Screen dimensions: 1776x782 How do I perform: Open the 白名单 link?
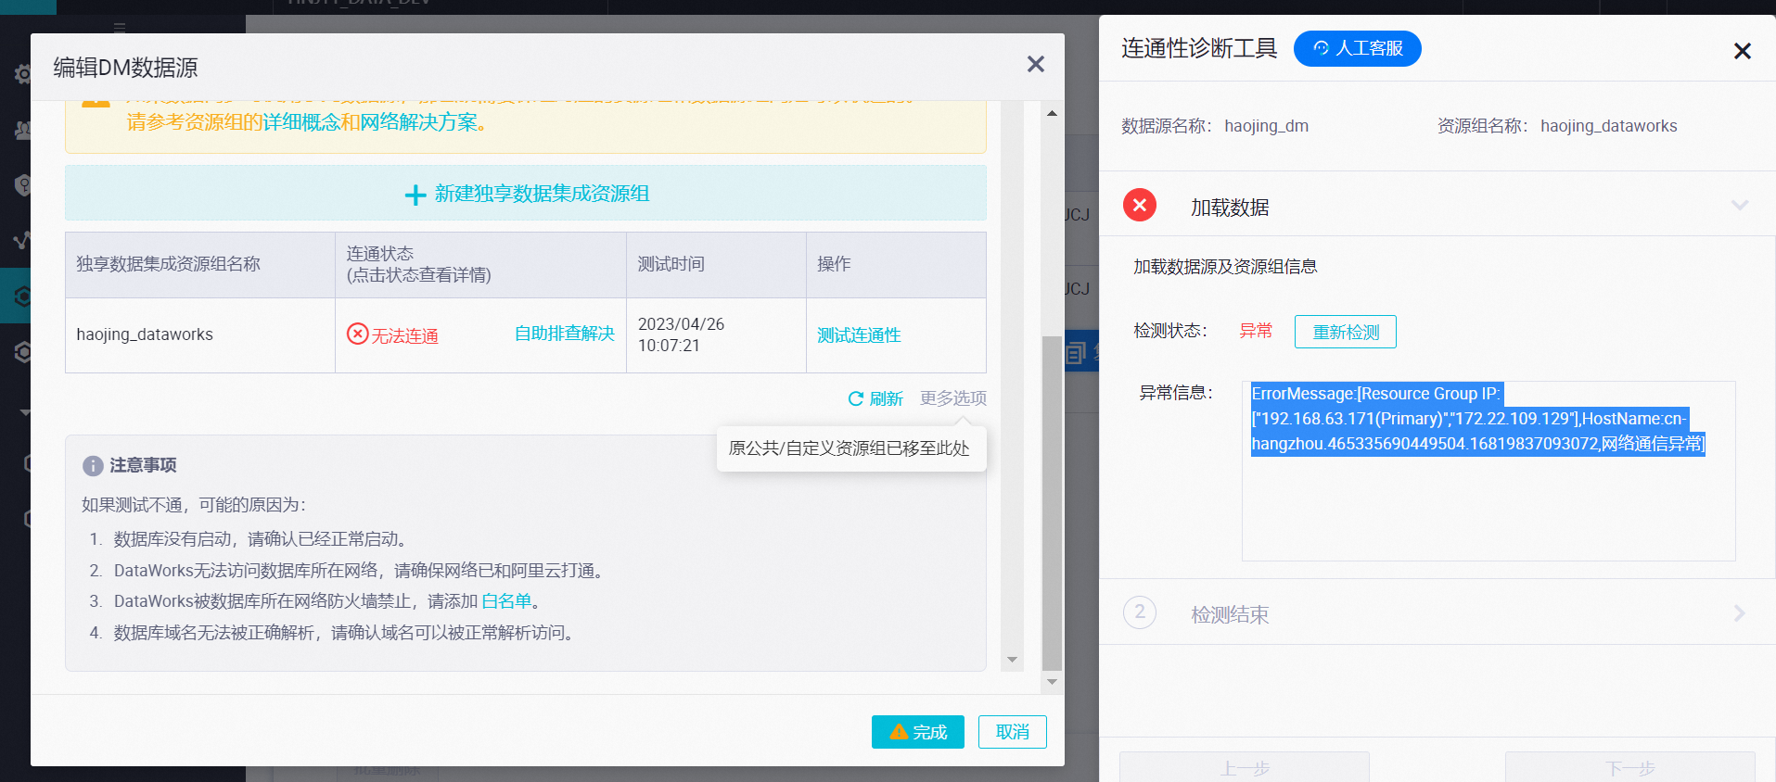pos(506,601)
